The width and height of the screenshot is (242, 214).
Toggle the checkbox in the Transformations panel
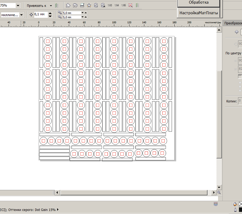click(240, 77)
